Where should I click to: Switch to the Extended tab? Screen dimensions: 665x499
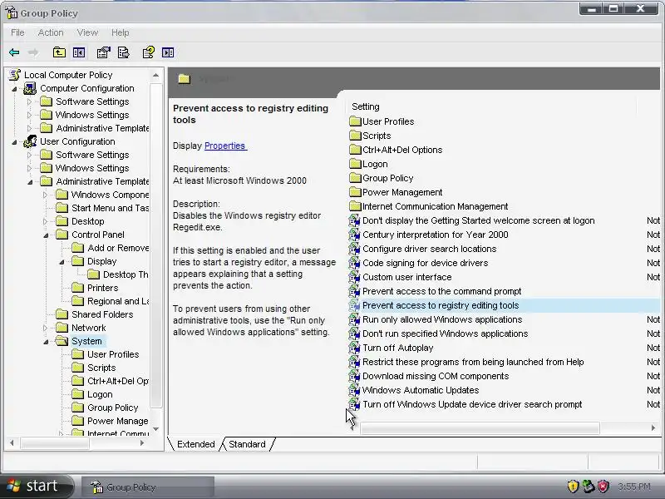(x=195, y=444)
